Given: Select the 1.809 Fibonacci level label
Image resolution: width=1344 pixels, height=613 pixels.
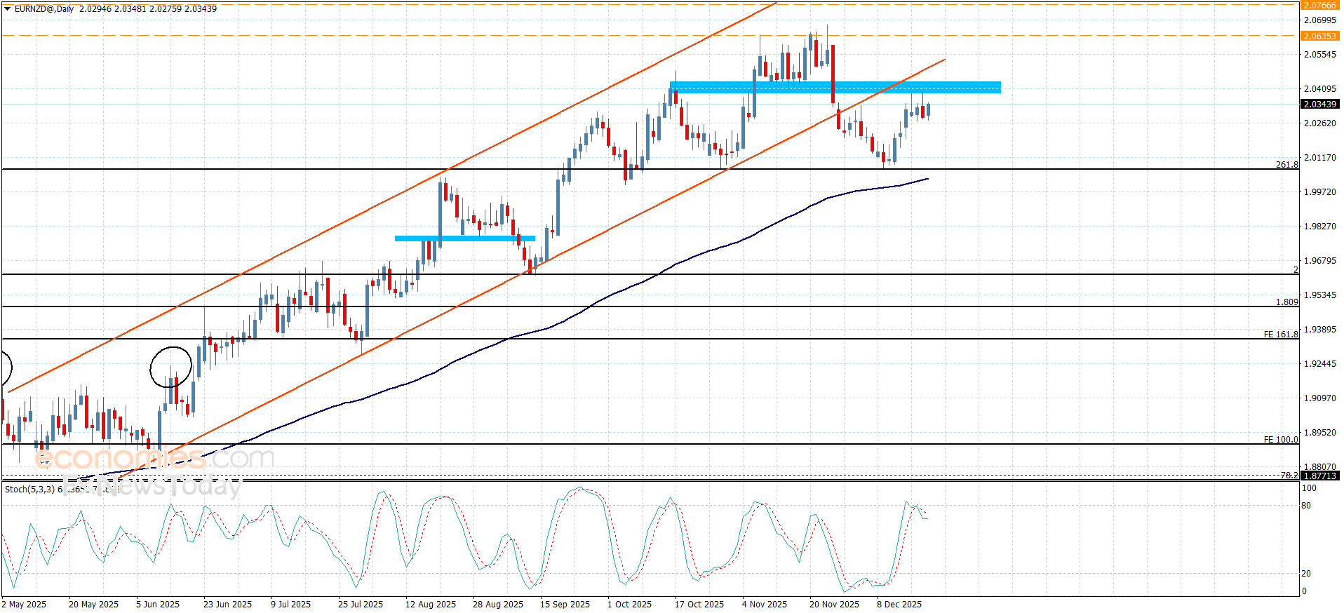Looking at the screenshot, I should (x=1286, y=302).
